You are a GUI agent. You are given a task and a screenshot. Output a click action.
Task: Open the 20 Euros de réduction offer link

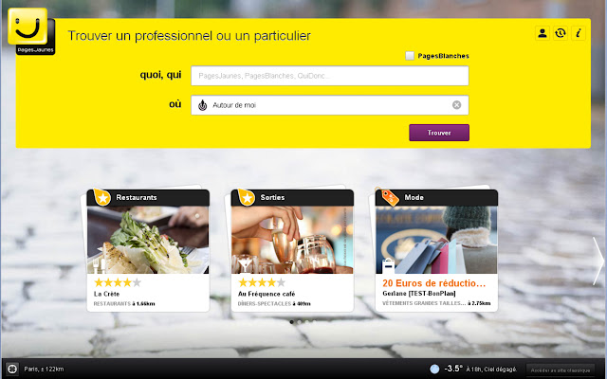pos(434,283)
